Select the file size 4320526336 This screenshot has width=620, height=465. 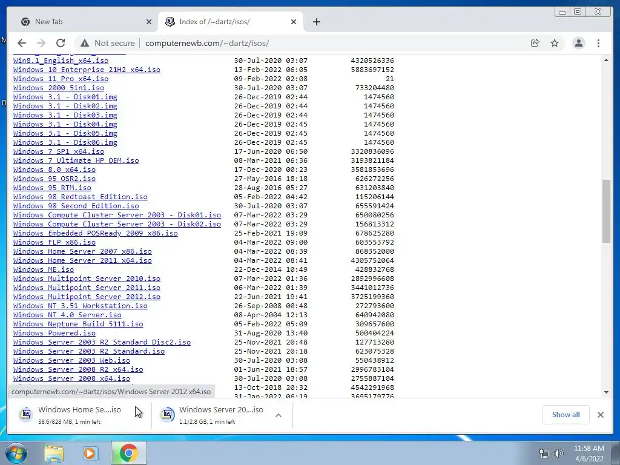pos(372,61)
